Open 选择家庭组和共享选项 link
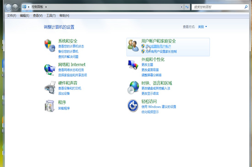The height and width of the screenshot is (167, 252). [x=72, y=75]
